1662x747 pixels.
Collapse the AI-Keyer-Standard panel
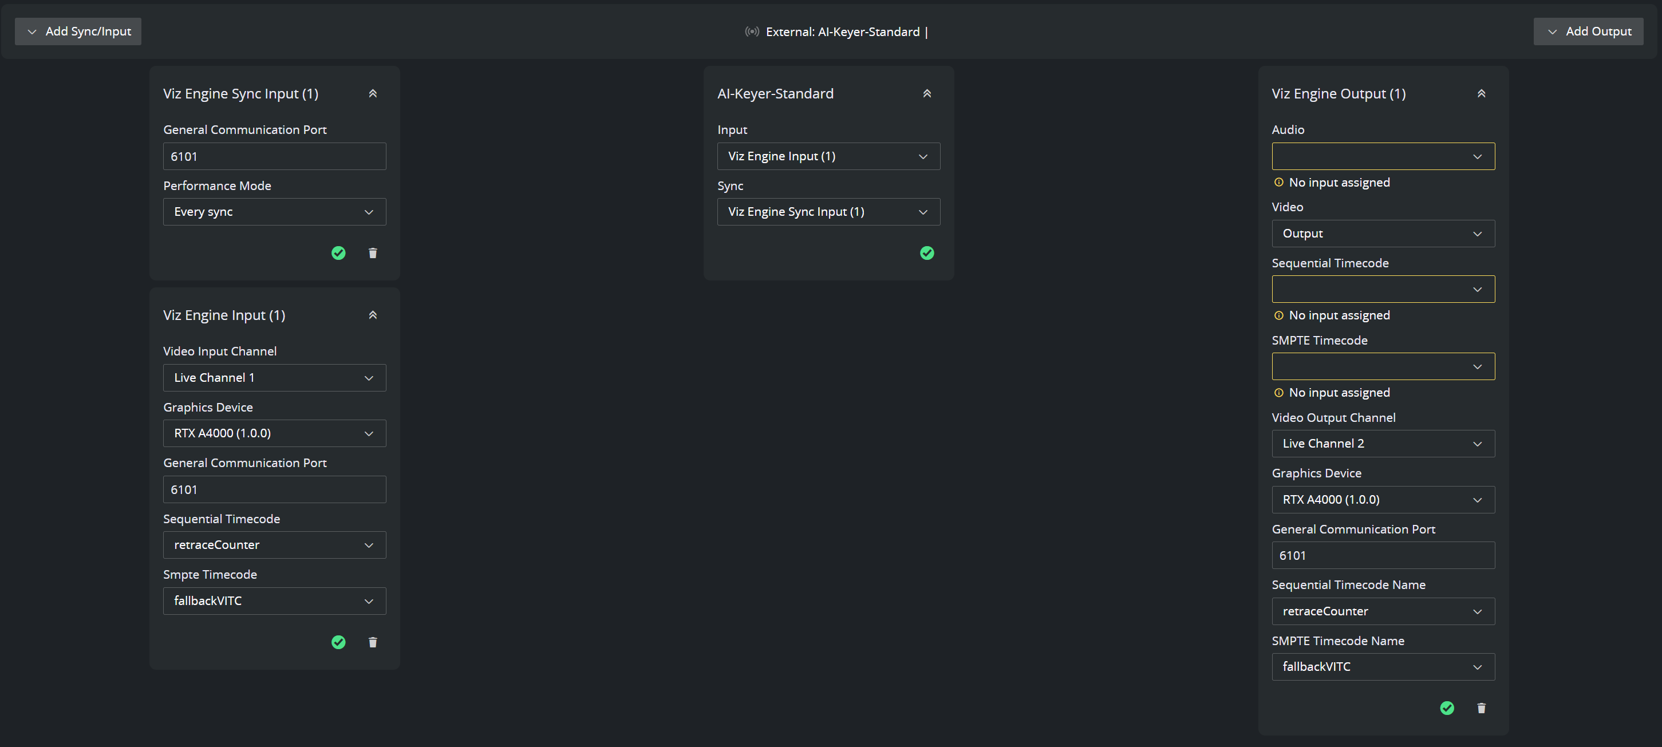pos(926,93)
